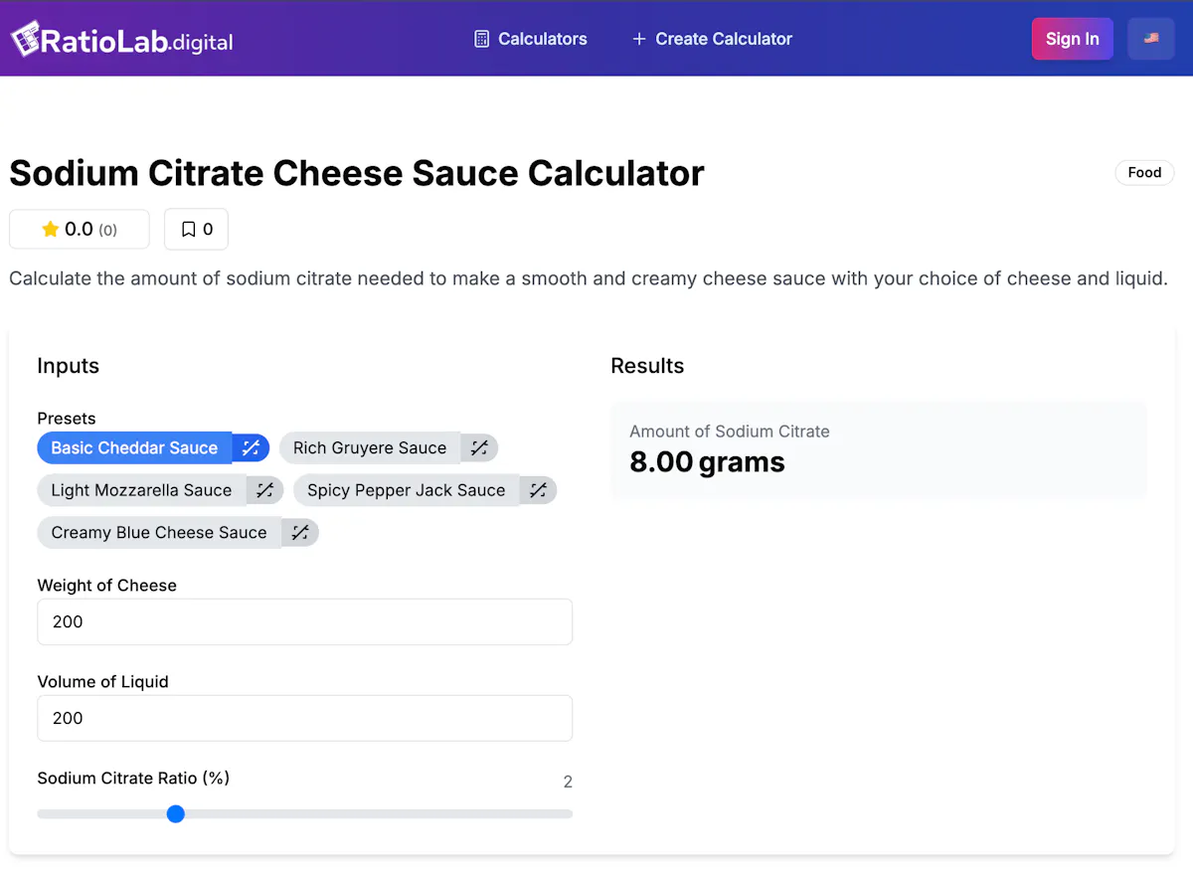
Task: Click the Food category tag
Action: coord(1144,173)
